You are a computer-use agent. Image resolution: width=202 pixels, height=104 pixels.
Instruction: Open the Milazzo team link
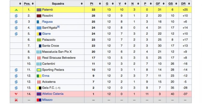[47, 100]
